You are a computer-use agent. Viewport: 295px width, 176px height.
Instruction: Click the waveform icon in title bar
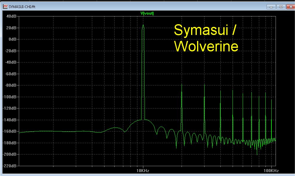pos(5,7)
